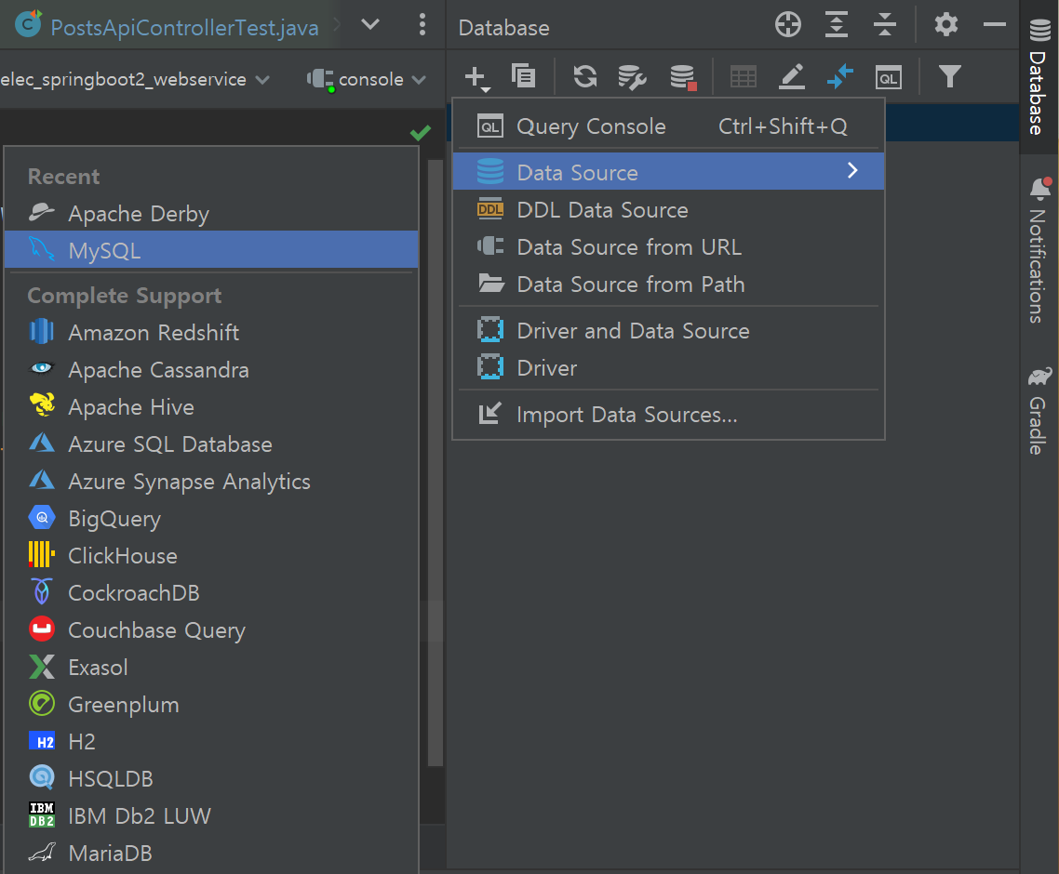The height and width of the screenshot is (874, 1059).
Task: Click the New (plus) button in Database toolbar
Action: (x=477, y=78)
